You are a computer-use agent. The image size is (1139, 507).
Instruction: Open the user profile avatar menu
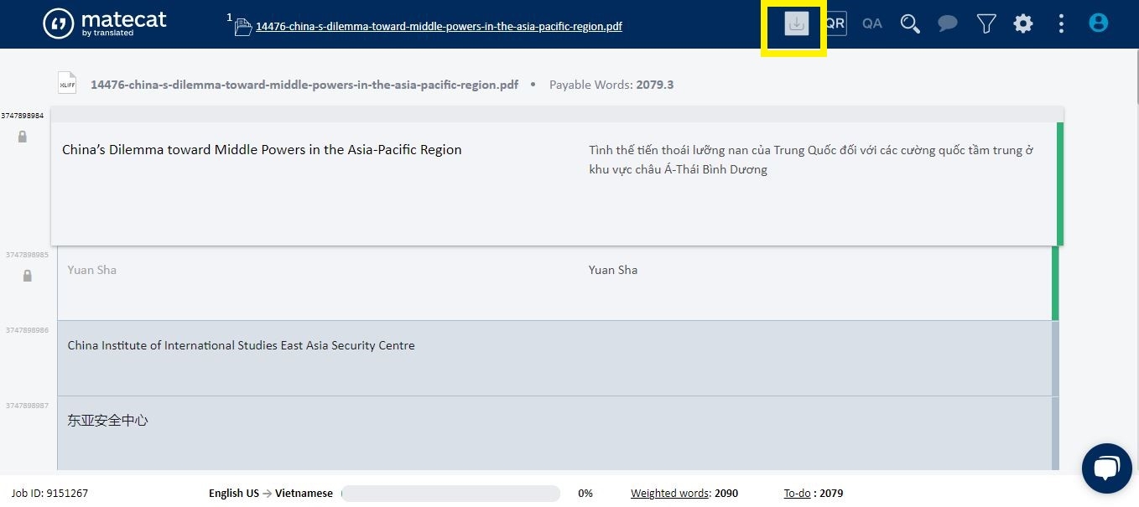tap(1099, 23)
